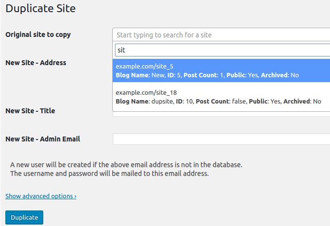Expand advanced options via the chevron arrow
Viewport: 330px width, 226px height.
tap(75, 196)
